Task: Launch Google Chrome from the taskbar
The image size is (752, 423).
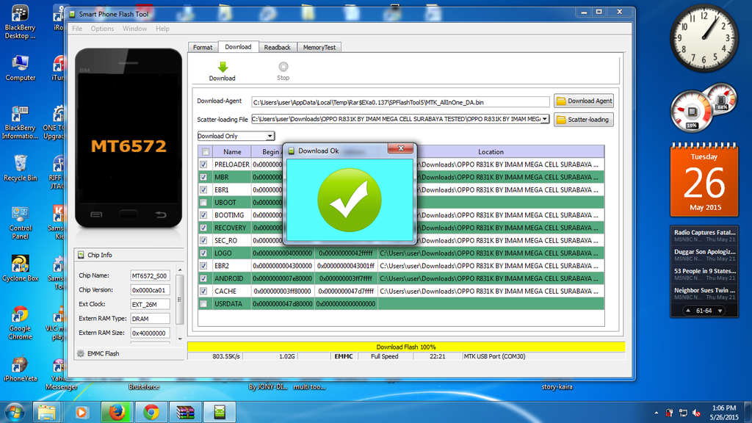Action: pyautogui.click(x=151, y=412)
